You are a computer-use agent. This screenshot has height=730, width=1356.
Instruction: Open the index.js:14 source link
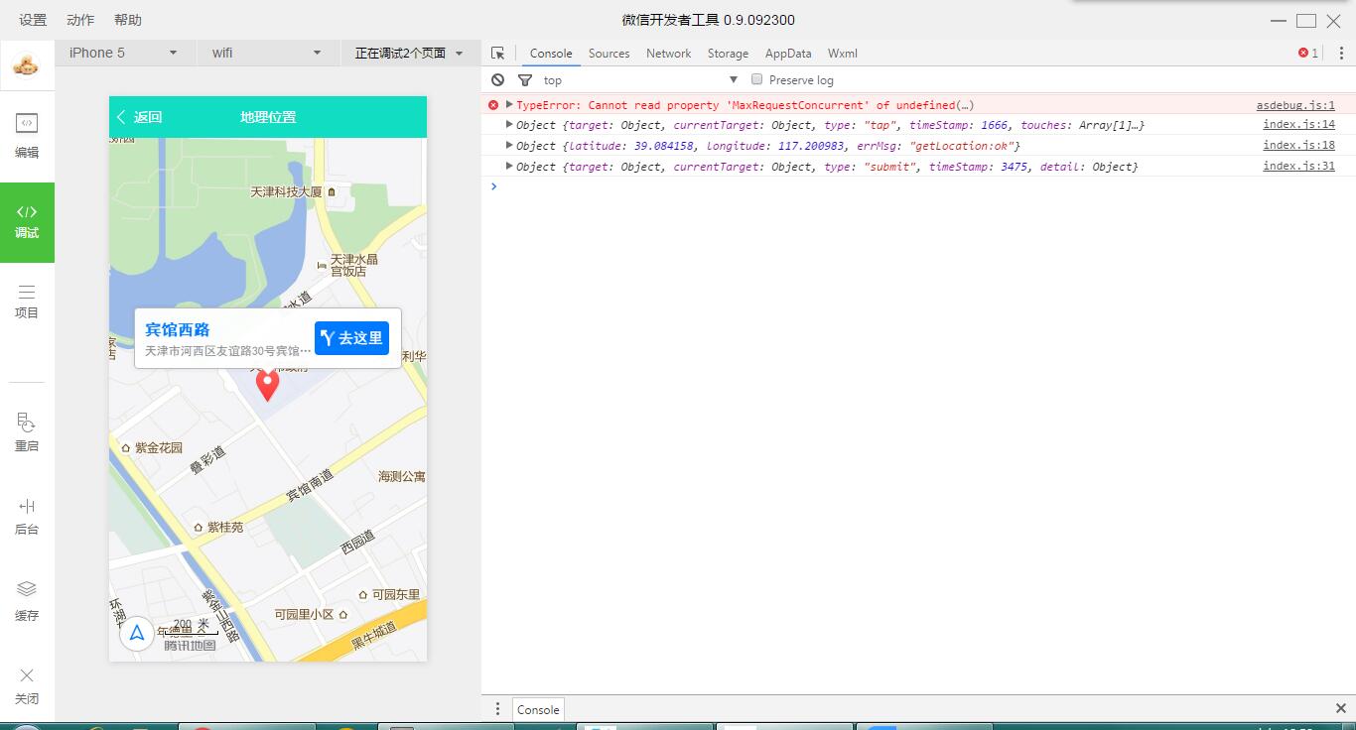coord(1298,125)
